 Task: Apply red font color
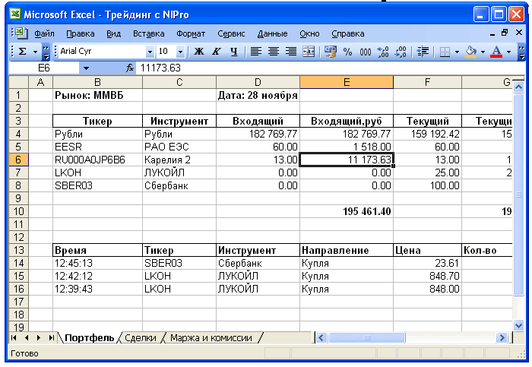click(x=497, y=52)
